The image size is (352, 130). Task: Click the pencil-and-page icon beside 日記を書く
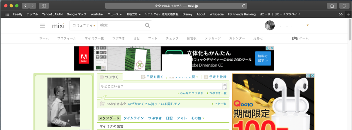(143, 77)
